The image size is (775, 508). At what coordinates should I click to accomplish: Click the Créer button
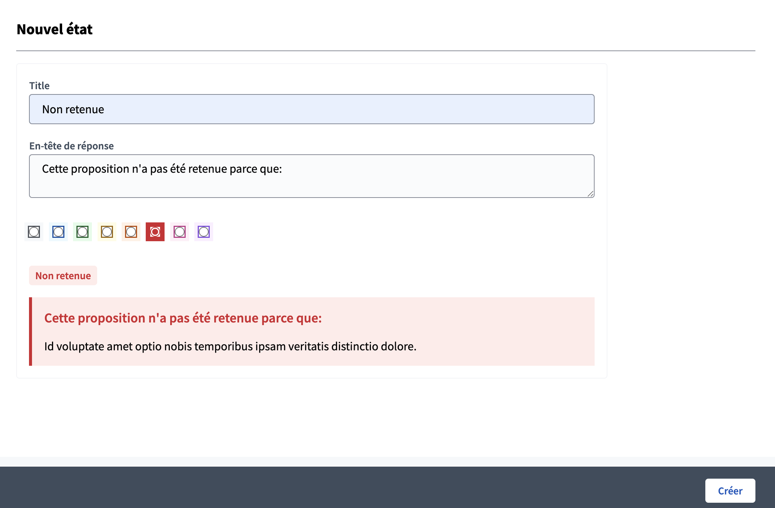pyautogui.click(x=730, y=491)
